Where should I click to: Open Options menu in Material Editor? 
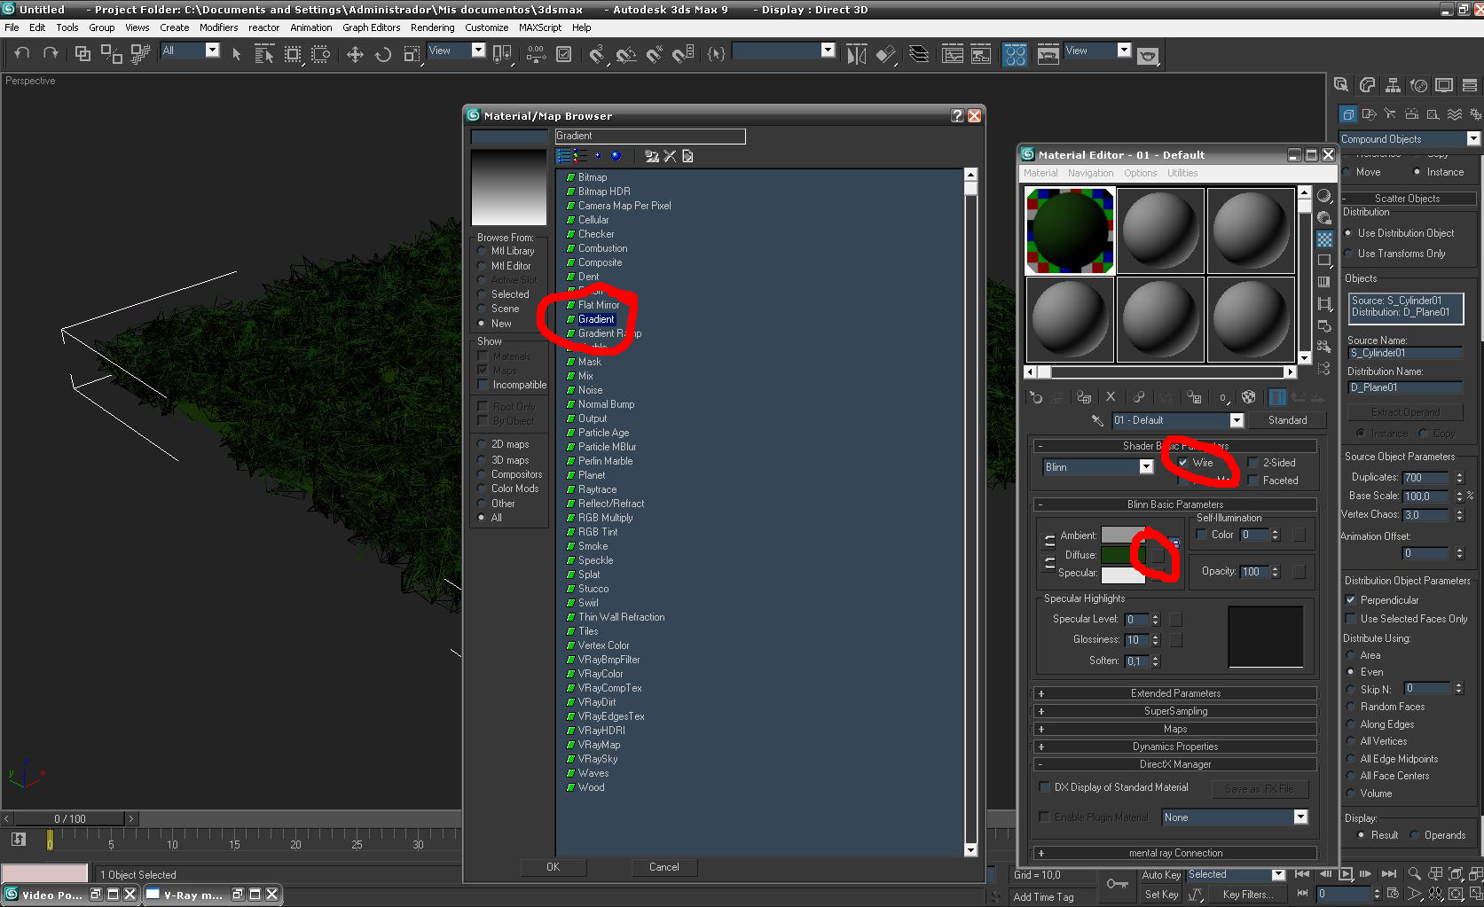click(1140, 173)
